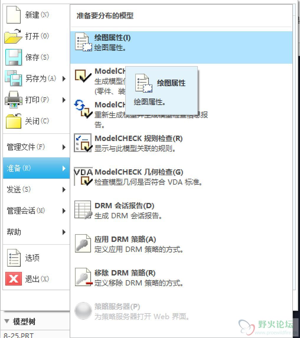The image size is (300, 338).
Task: Click the Open folder icon
Action: pyautogui.click(x=13, y=36)
